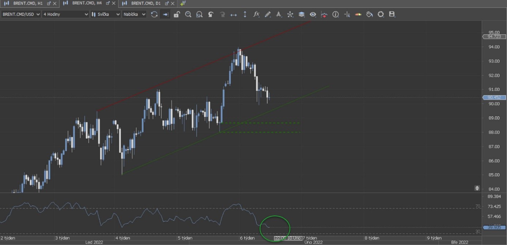Click the 39.905 RSI value label
This screenshot has height=245, width=507.
coord(494,227)
